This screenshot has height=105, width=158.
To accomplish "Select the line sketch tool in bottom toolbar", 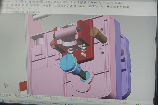I will pyautogui.click(x=30, y=96).
